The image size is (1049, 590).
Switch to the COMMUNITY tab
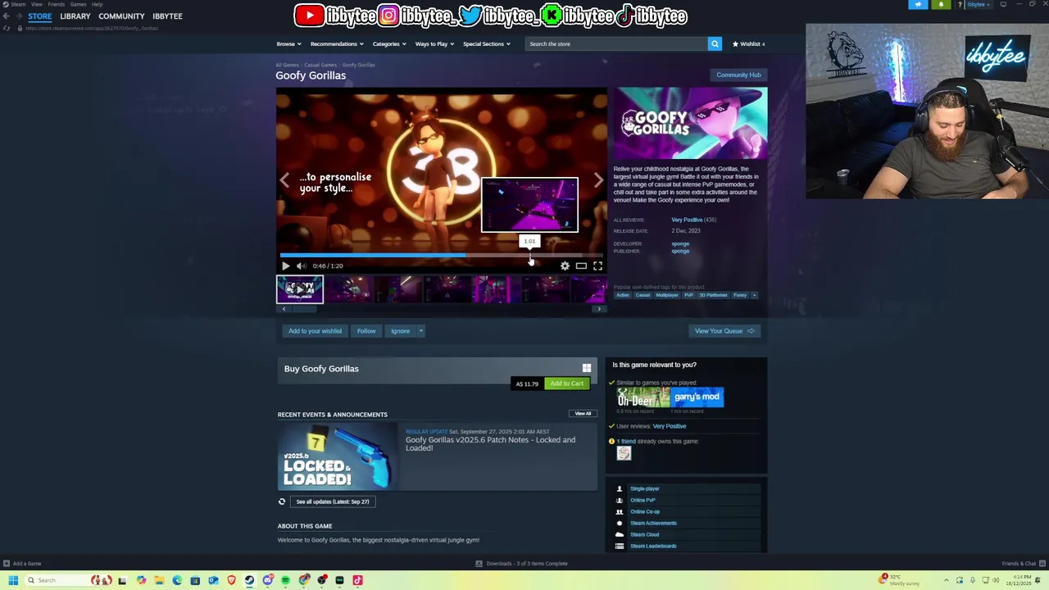click(x=121, y=16)
